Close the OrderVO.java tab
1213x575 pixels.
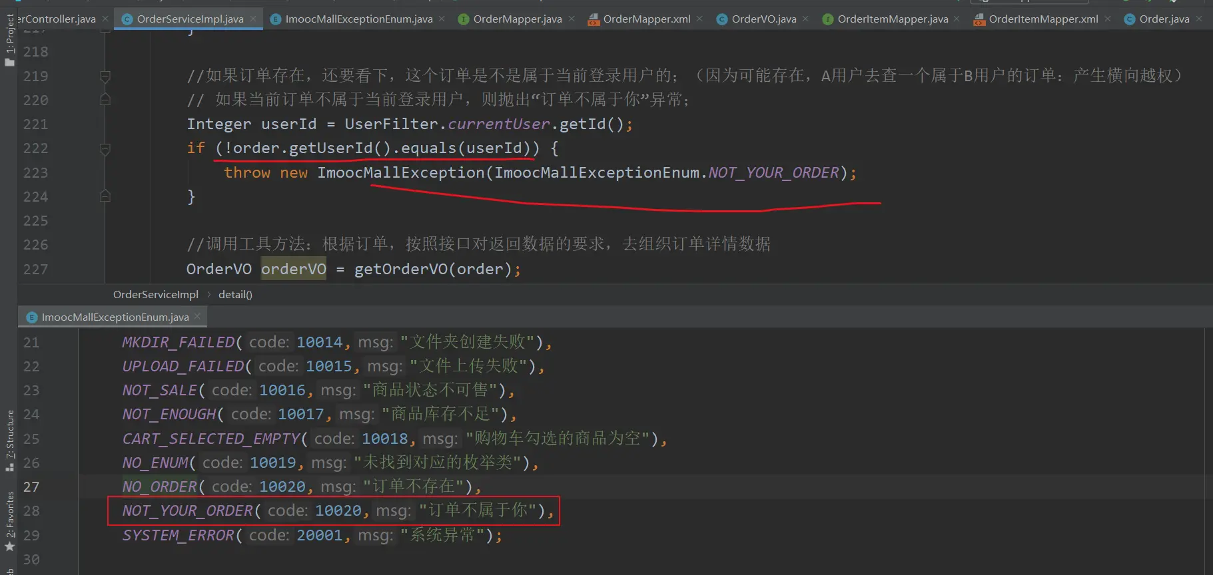[805, 19]
